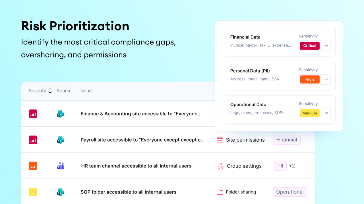
Task: Click the Microsoft Teams icon on HR row
Action: (x=61, y=166)
